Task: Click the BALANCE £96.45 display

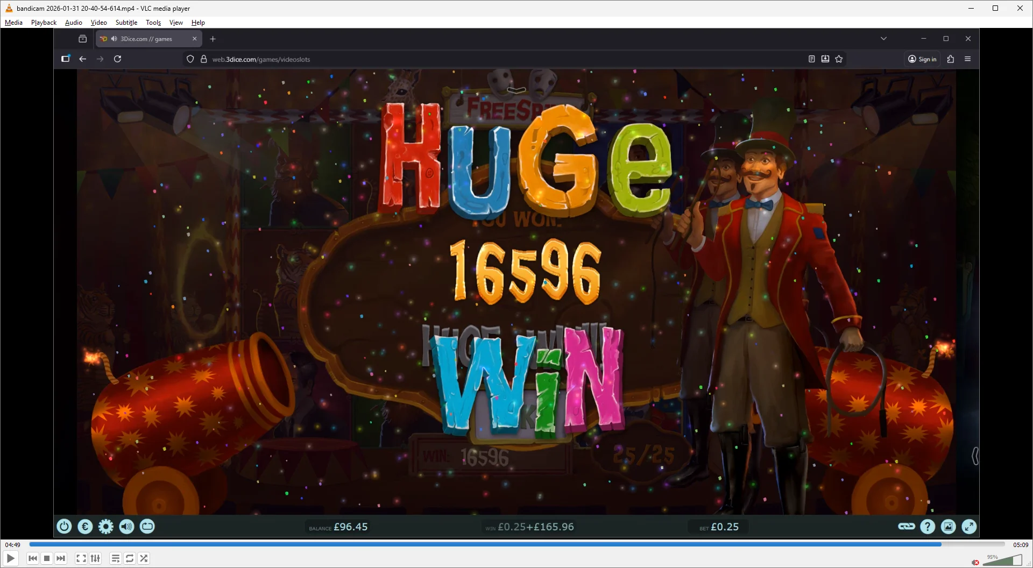Action: 338,527
